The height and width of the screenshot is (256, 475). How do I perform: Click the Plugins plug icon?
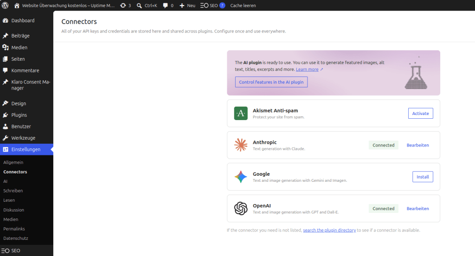pyautogui.click(x=5, y=115)
